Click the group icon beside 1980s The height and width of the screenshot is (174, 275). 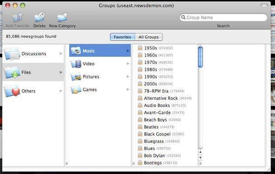[140, 69]
